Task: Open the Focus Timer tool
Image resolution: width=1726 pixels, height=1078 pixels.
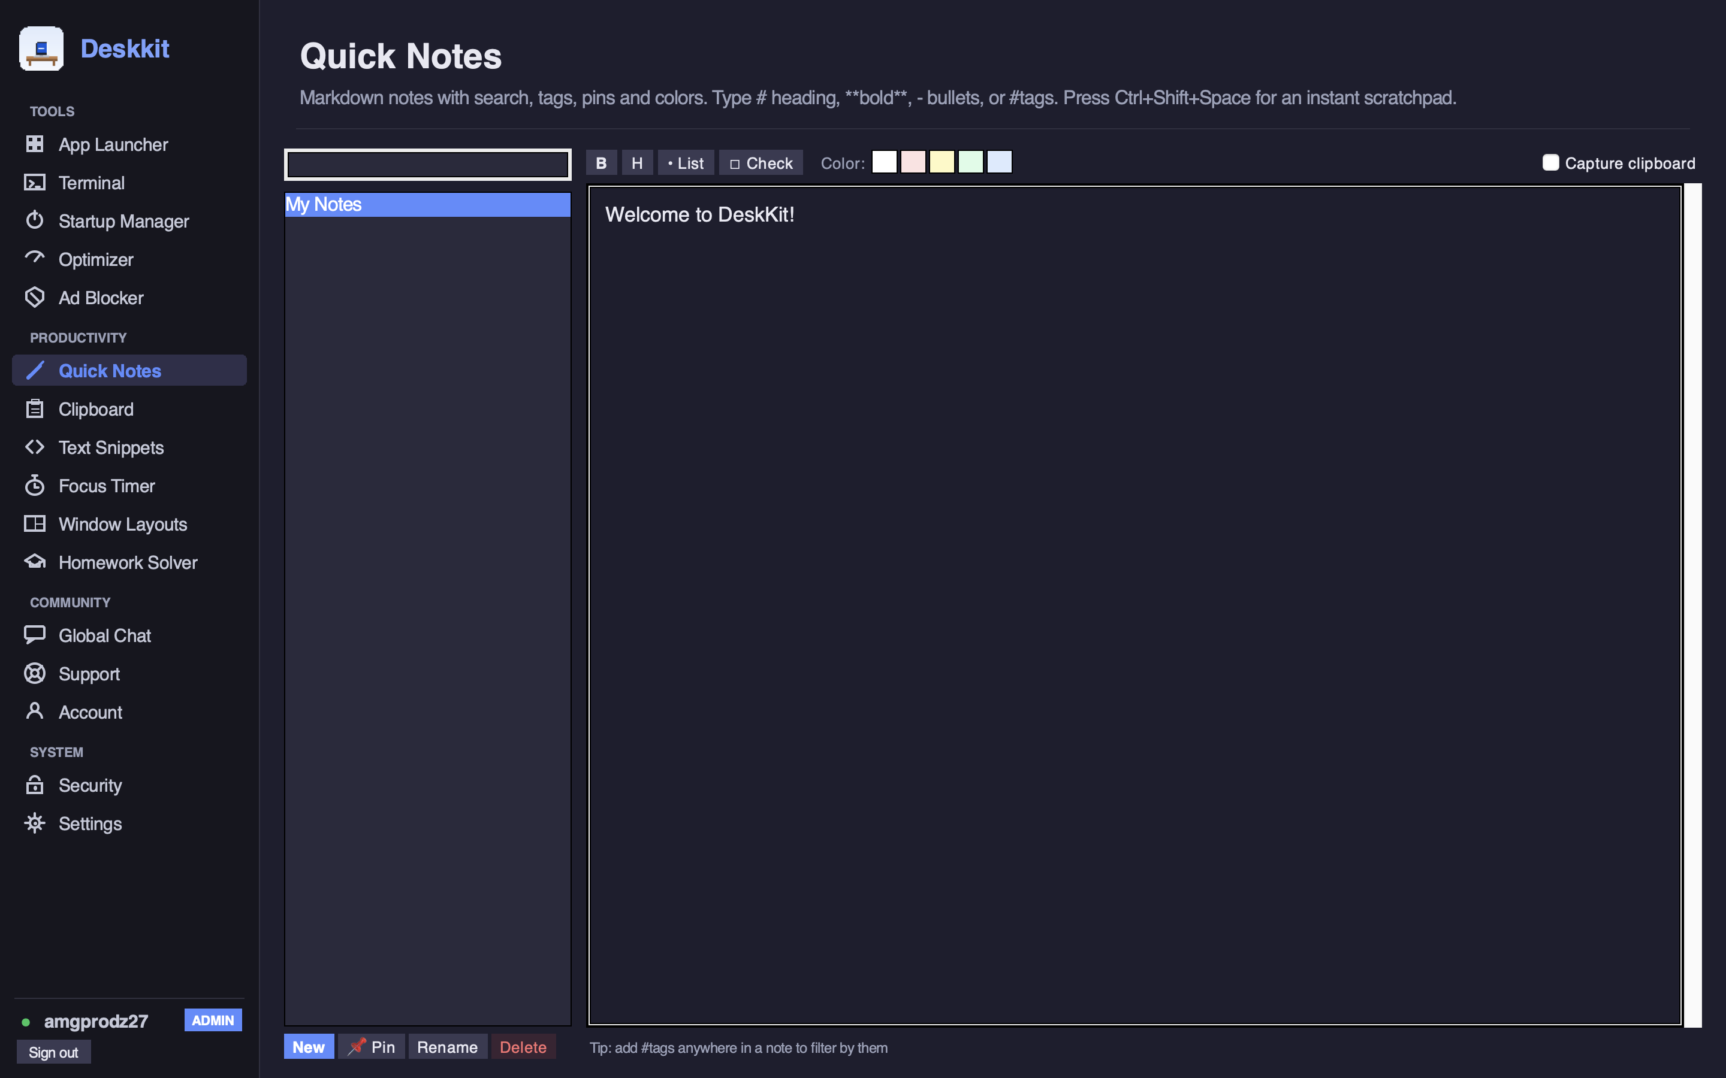Action: [129, 486]
